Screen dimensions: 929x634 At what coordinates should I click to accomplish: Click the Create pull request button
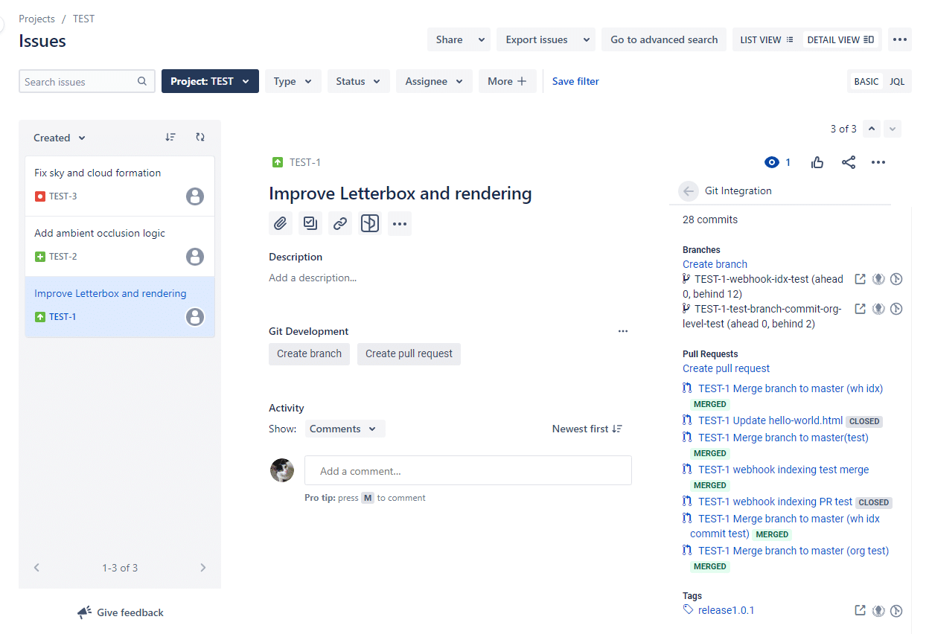coord(409,353)
